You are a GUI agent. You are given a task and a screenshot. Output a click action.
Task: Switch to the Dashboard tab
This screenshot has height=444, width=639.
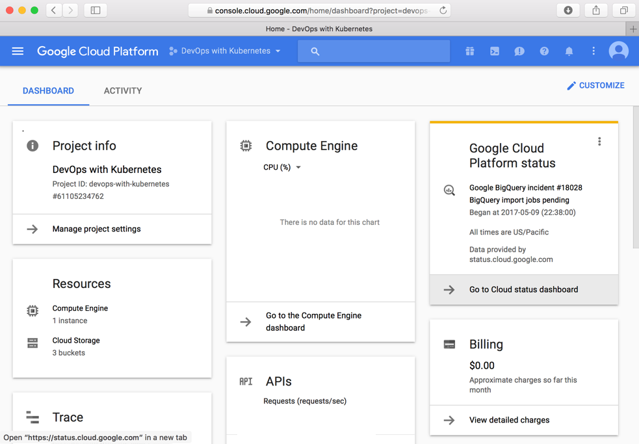click(48, 91)
